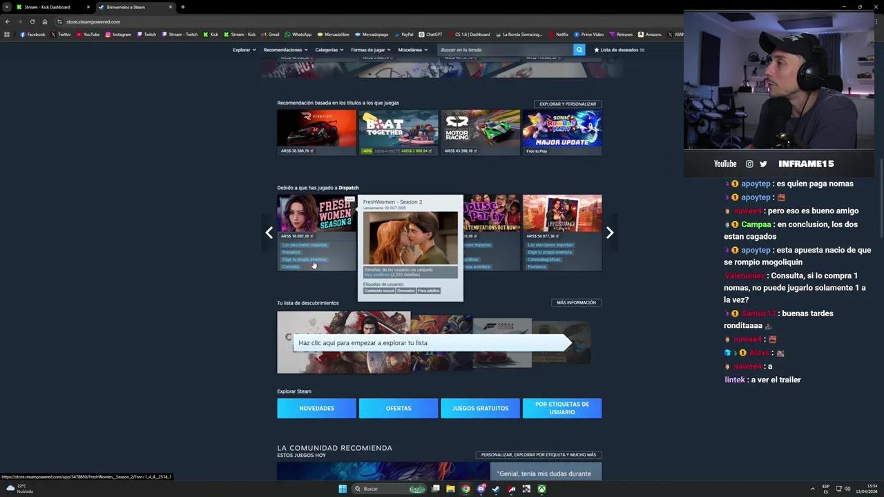Viewport: 884px width, 497px height.
Task: Go to previous Dispatch carousel page
Action: (269, 233)
